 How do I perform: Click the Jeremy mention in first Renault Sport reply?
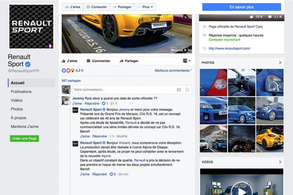pos(124,110)
